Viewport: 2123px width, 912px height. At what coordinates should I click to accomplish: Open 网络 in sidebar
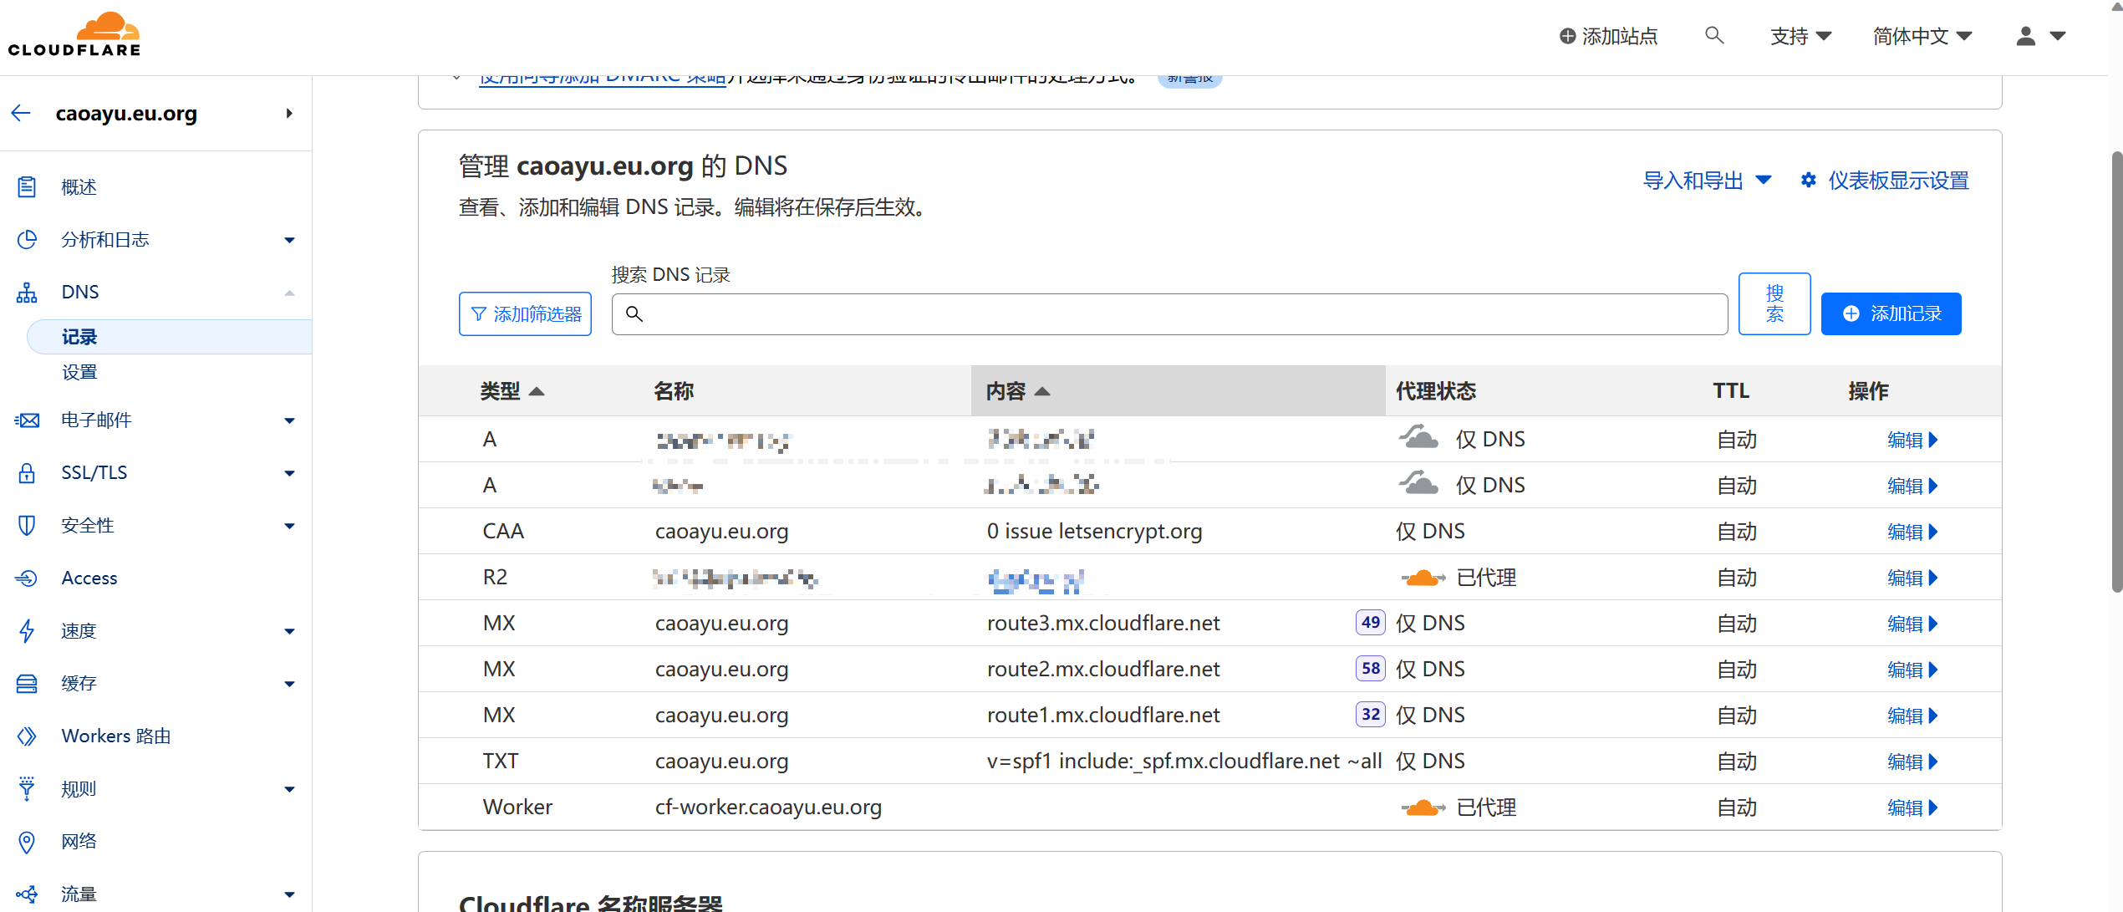[x=79, y=842]
